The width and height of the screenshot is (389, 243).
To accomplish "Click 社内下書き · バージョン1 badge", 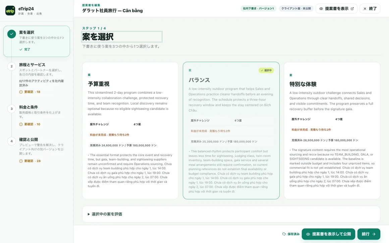I will [x=258, y=9].
